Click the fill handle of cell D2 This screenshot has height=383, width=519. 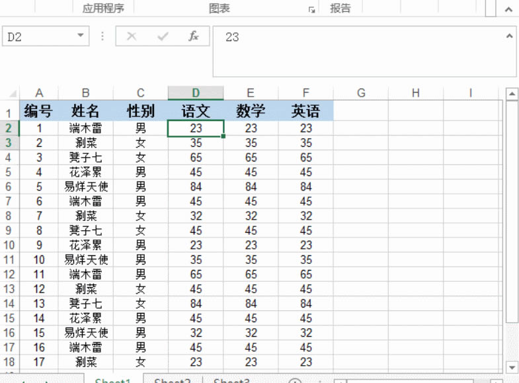coord(223,136)
